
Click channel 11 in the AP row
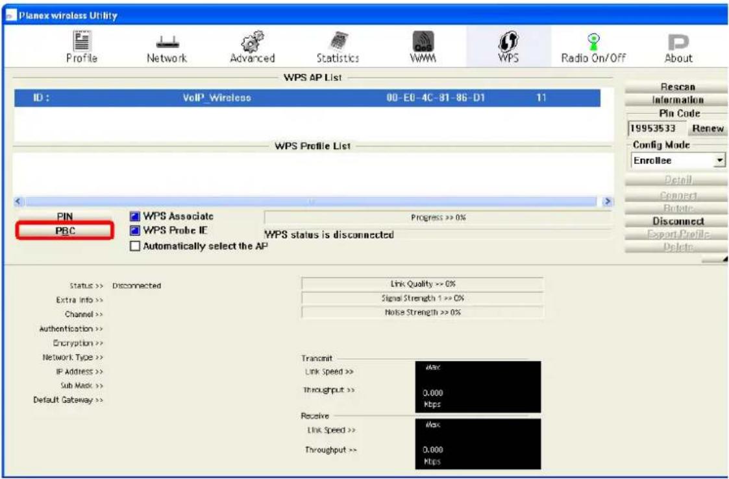pos(541,98)
